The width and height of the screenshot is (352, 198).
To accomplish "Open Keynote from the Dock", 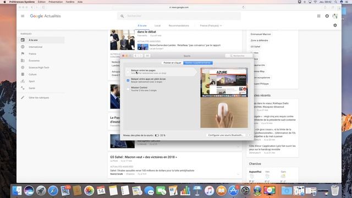I will point(197,191).
